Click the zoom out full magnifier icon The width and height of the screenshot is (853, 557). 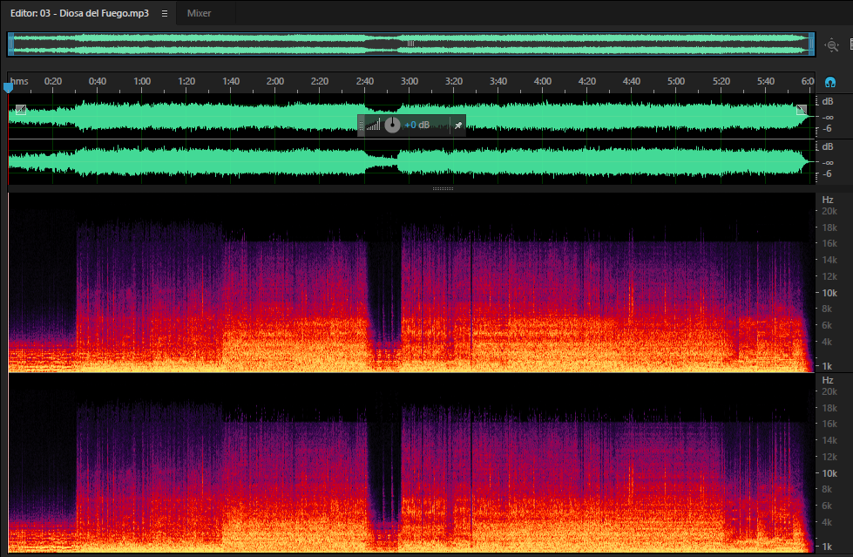pos(832,45)
